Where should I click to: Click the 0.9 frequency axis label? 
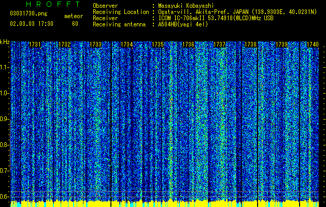[x=4, y=119]
